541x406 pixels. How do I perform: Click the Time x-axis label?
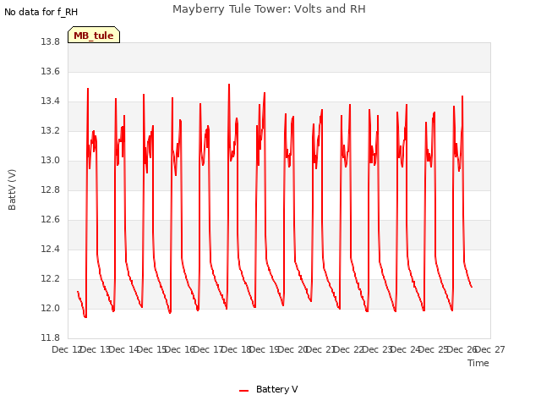[x=478, y=363]
